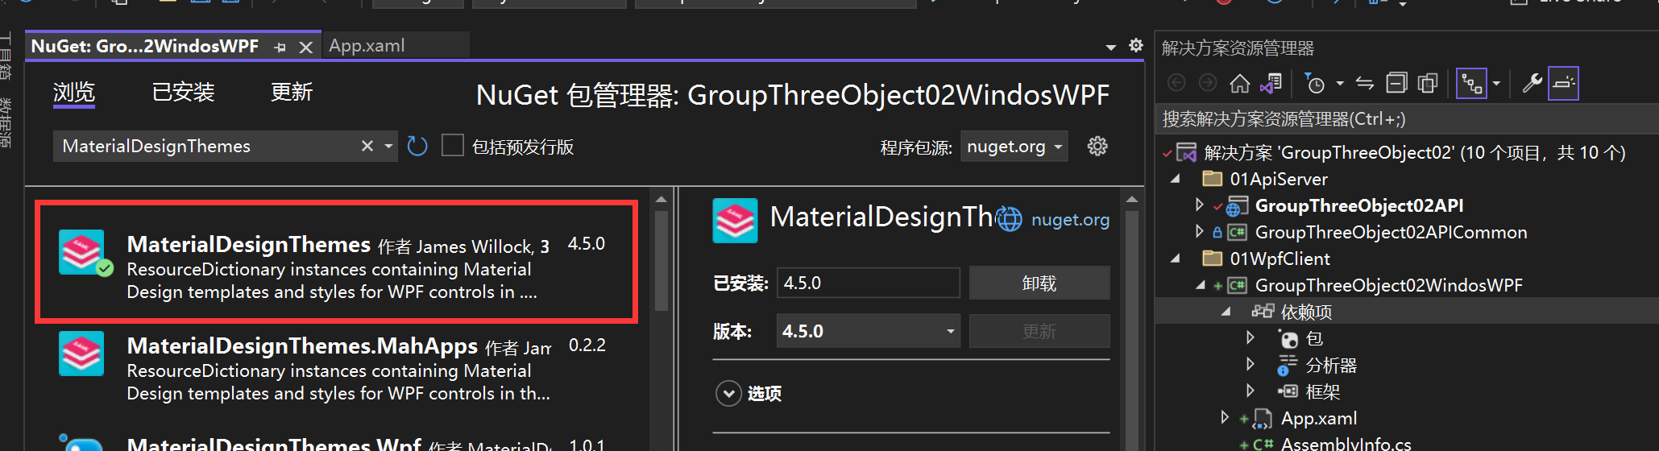Open the search history dropdown arrow
This screenshot has width=1659, height=451.
[388, 147]
